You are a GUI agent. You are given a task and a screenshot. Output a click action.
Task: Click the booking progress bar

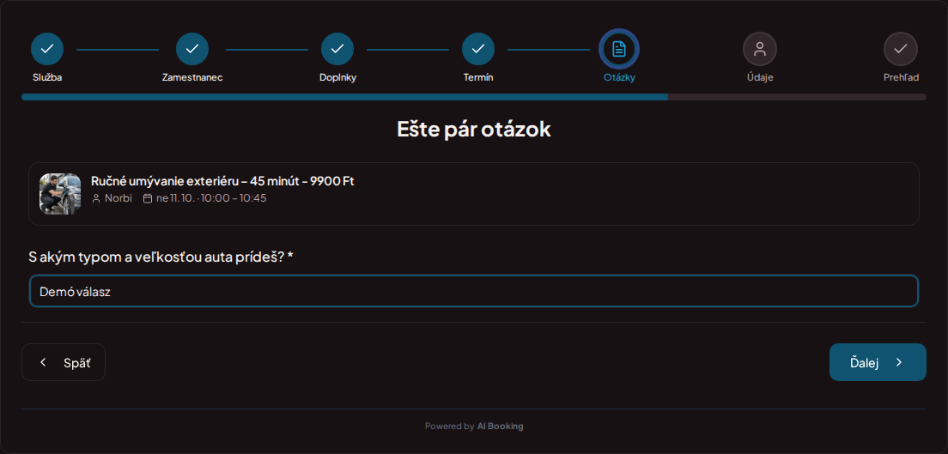[x=474, y=97]
